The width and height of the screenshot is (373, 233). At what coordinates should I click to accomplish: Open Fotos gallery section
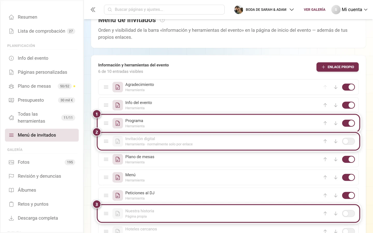(42, 162)
